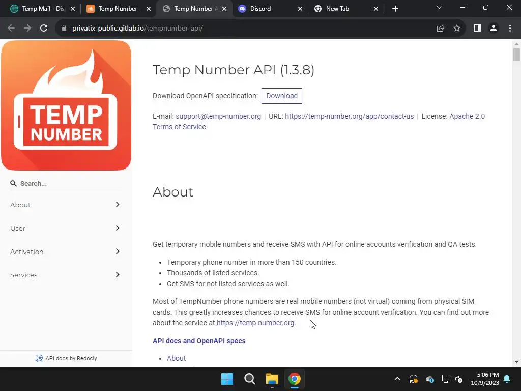Share this page using the share icon

[441, 29]
